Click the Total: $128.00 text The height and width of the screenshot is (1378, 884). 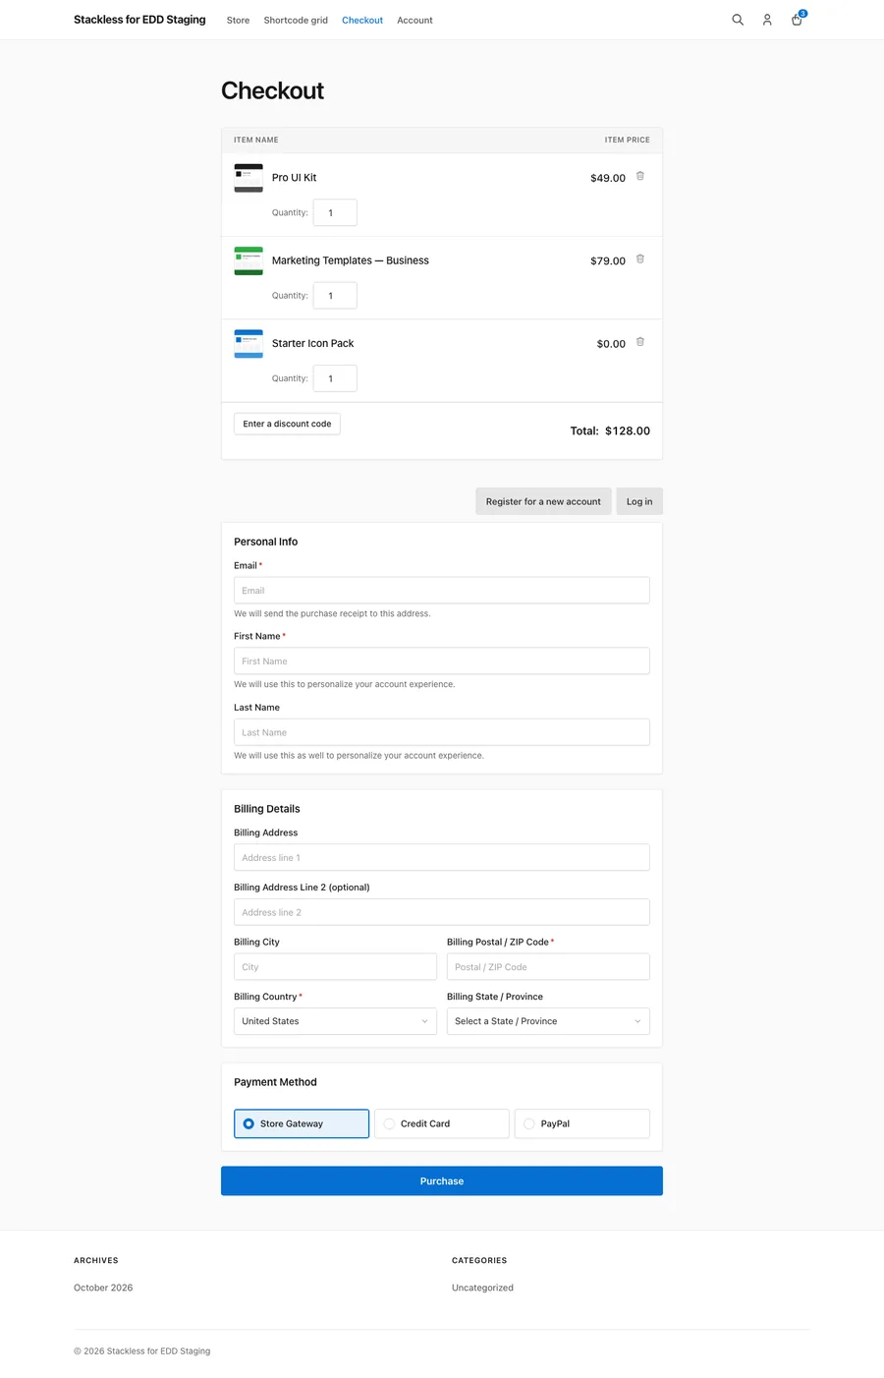click(x=610, y=431)
